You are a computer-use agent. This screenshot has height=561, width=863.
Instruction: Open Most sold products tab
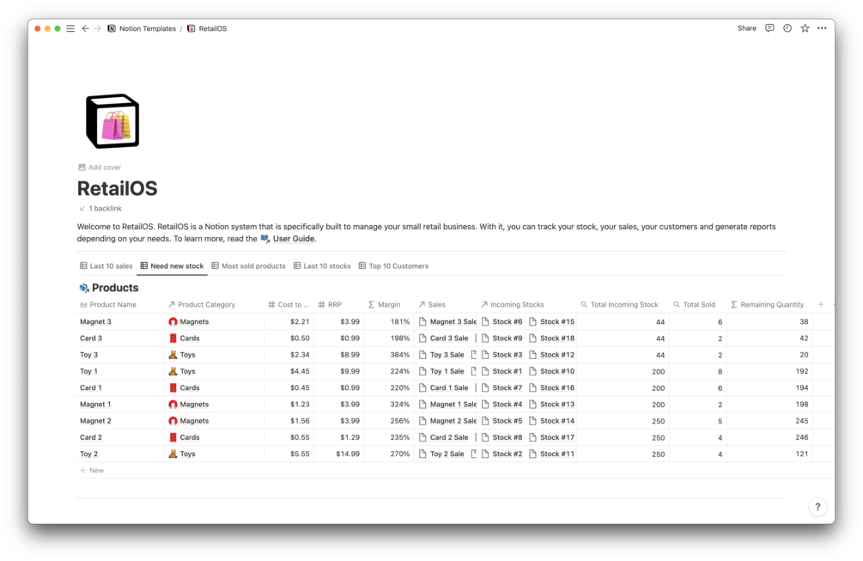point(248,266)
